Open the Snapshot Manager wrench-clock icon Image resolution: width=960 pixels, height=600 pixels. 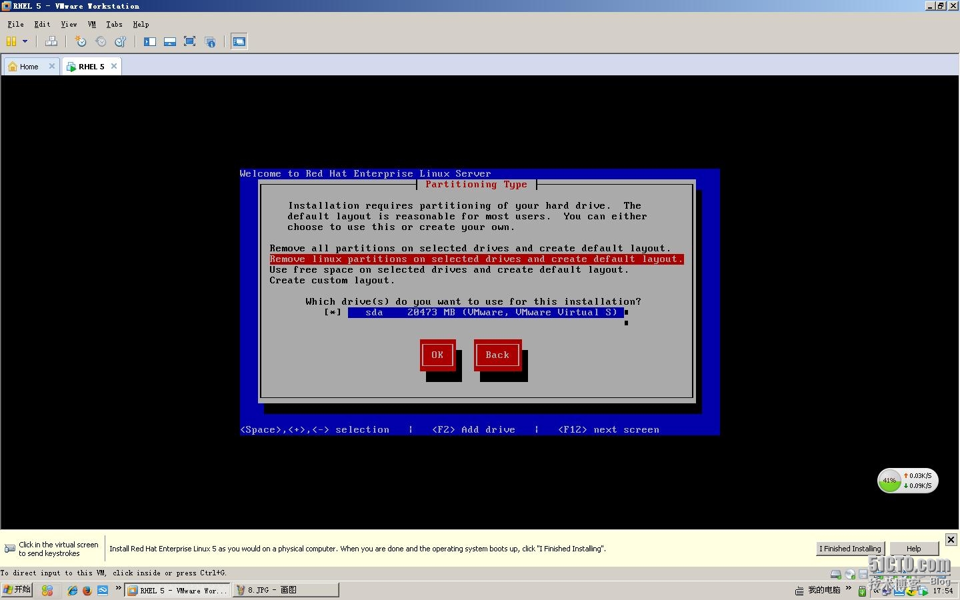pos(121,41)
